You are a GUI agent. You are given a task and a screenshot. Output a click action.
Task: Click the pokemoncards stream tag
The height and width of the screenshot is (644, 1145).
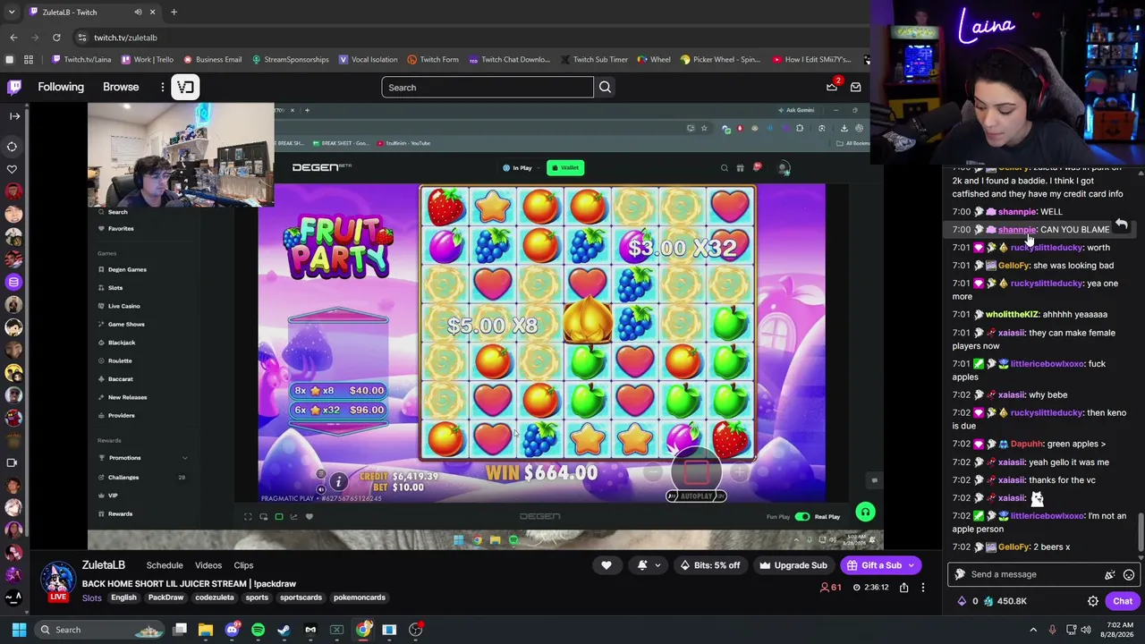[360, 597]
